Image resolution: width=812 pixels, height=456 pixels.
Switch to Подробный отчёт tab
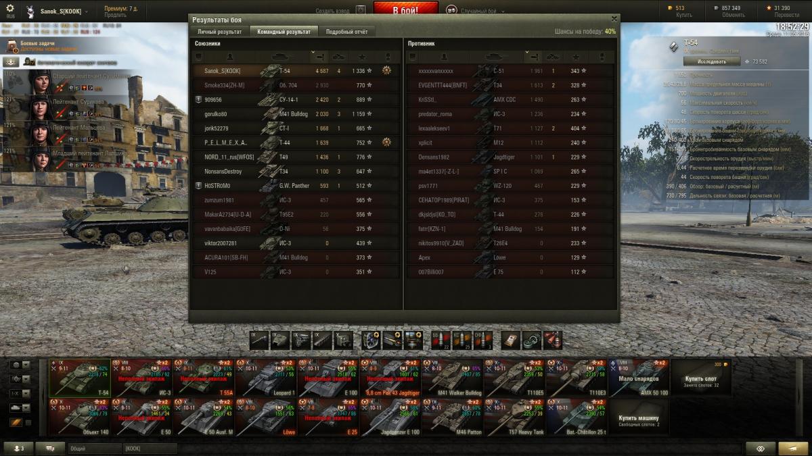[347, 32]
